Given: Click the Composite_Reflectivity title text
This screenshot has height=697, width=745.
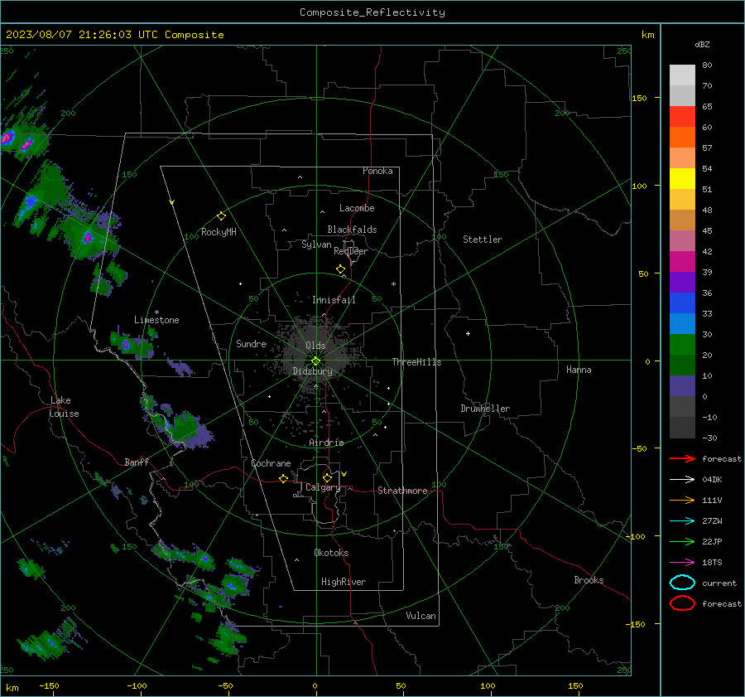Looking at the screenshot, I should 372,12.
